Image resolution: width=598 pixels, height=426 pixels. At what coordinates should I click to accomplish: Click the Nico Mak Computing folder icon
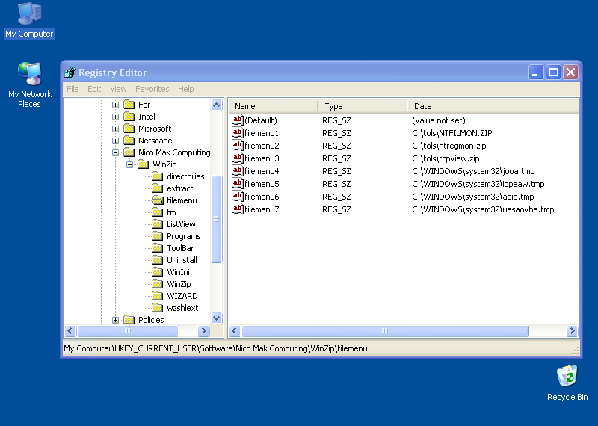129,152
